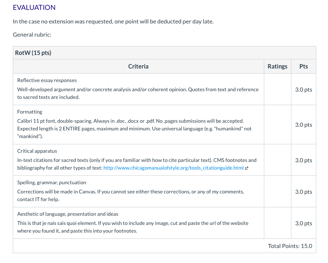
Task: Click the late deduction policy sentence
Action: click(113, 22)
